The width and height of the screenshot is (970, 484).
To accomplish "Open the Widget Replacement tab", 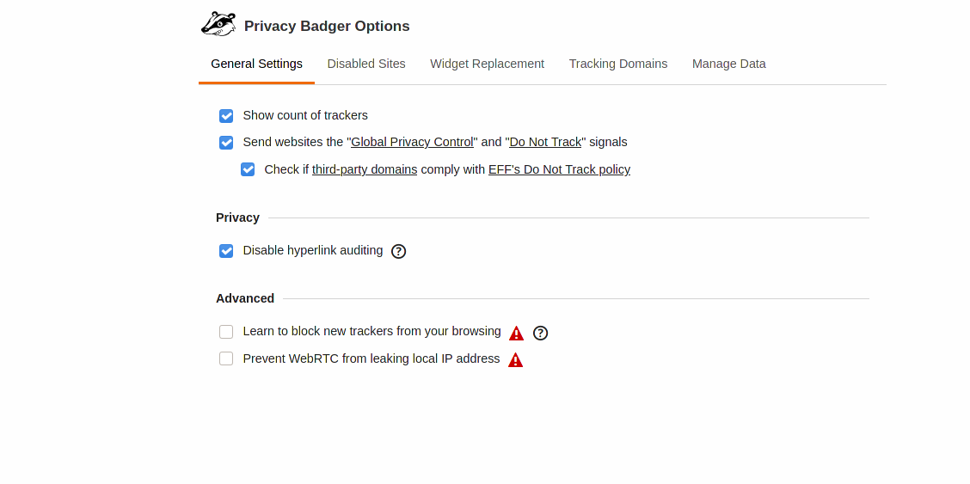I will click(487, 64).
